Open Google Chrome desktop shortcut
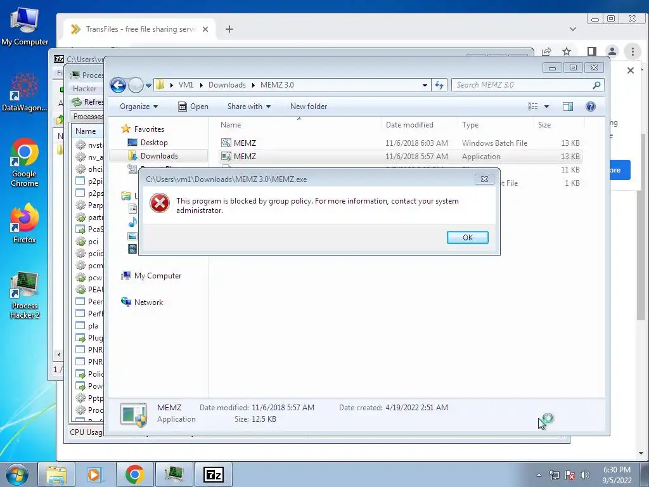 pos(25,163)
